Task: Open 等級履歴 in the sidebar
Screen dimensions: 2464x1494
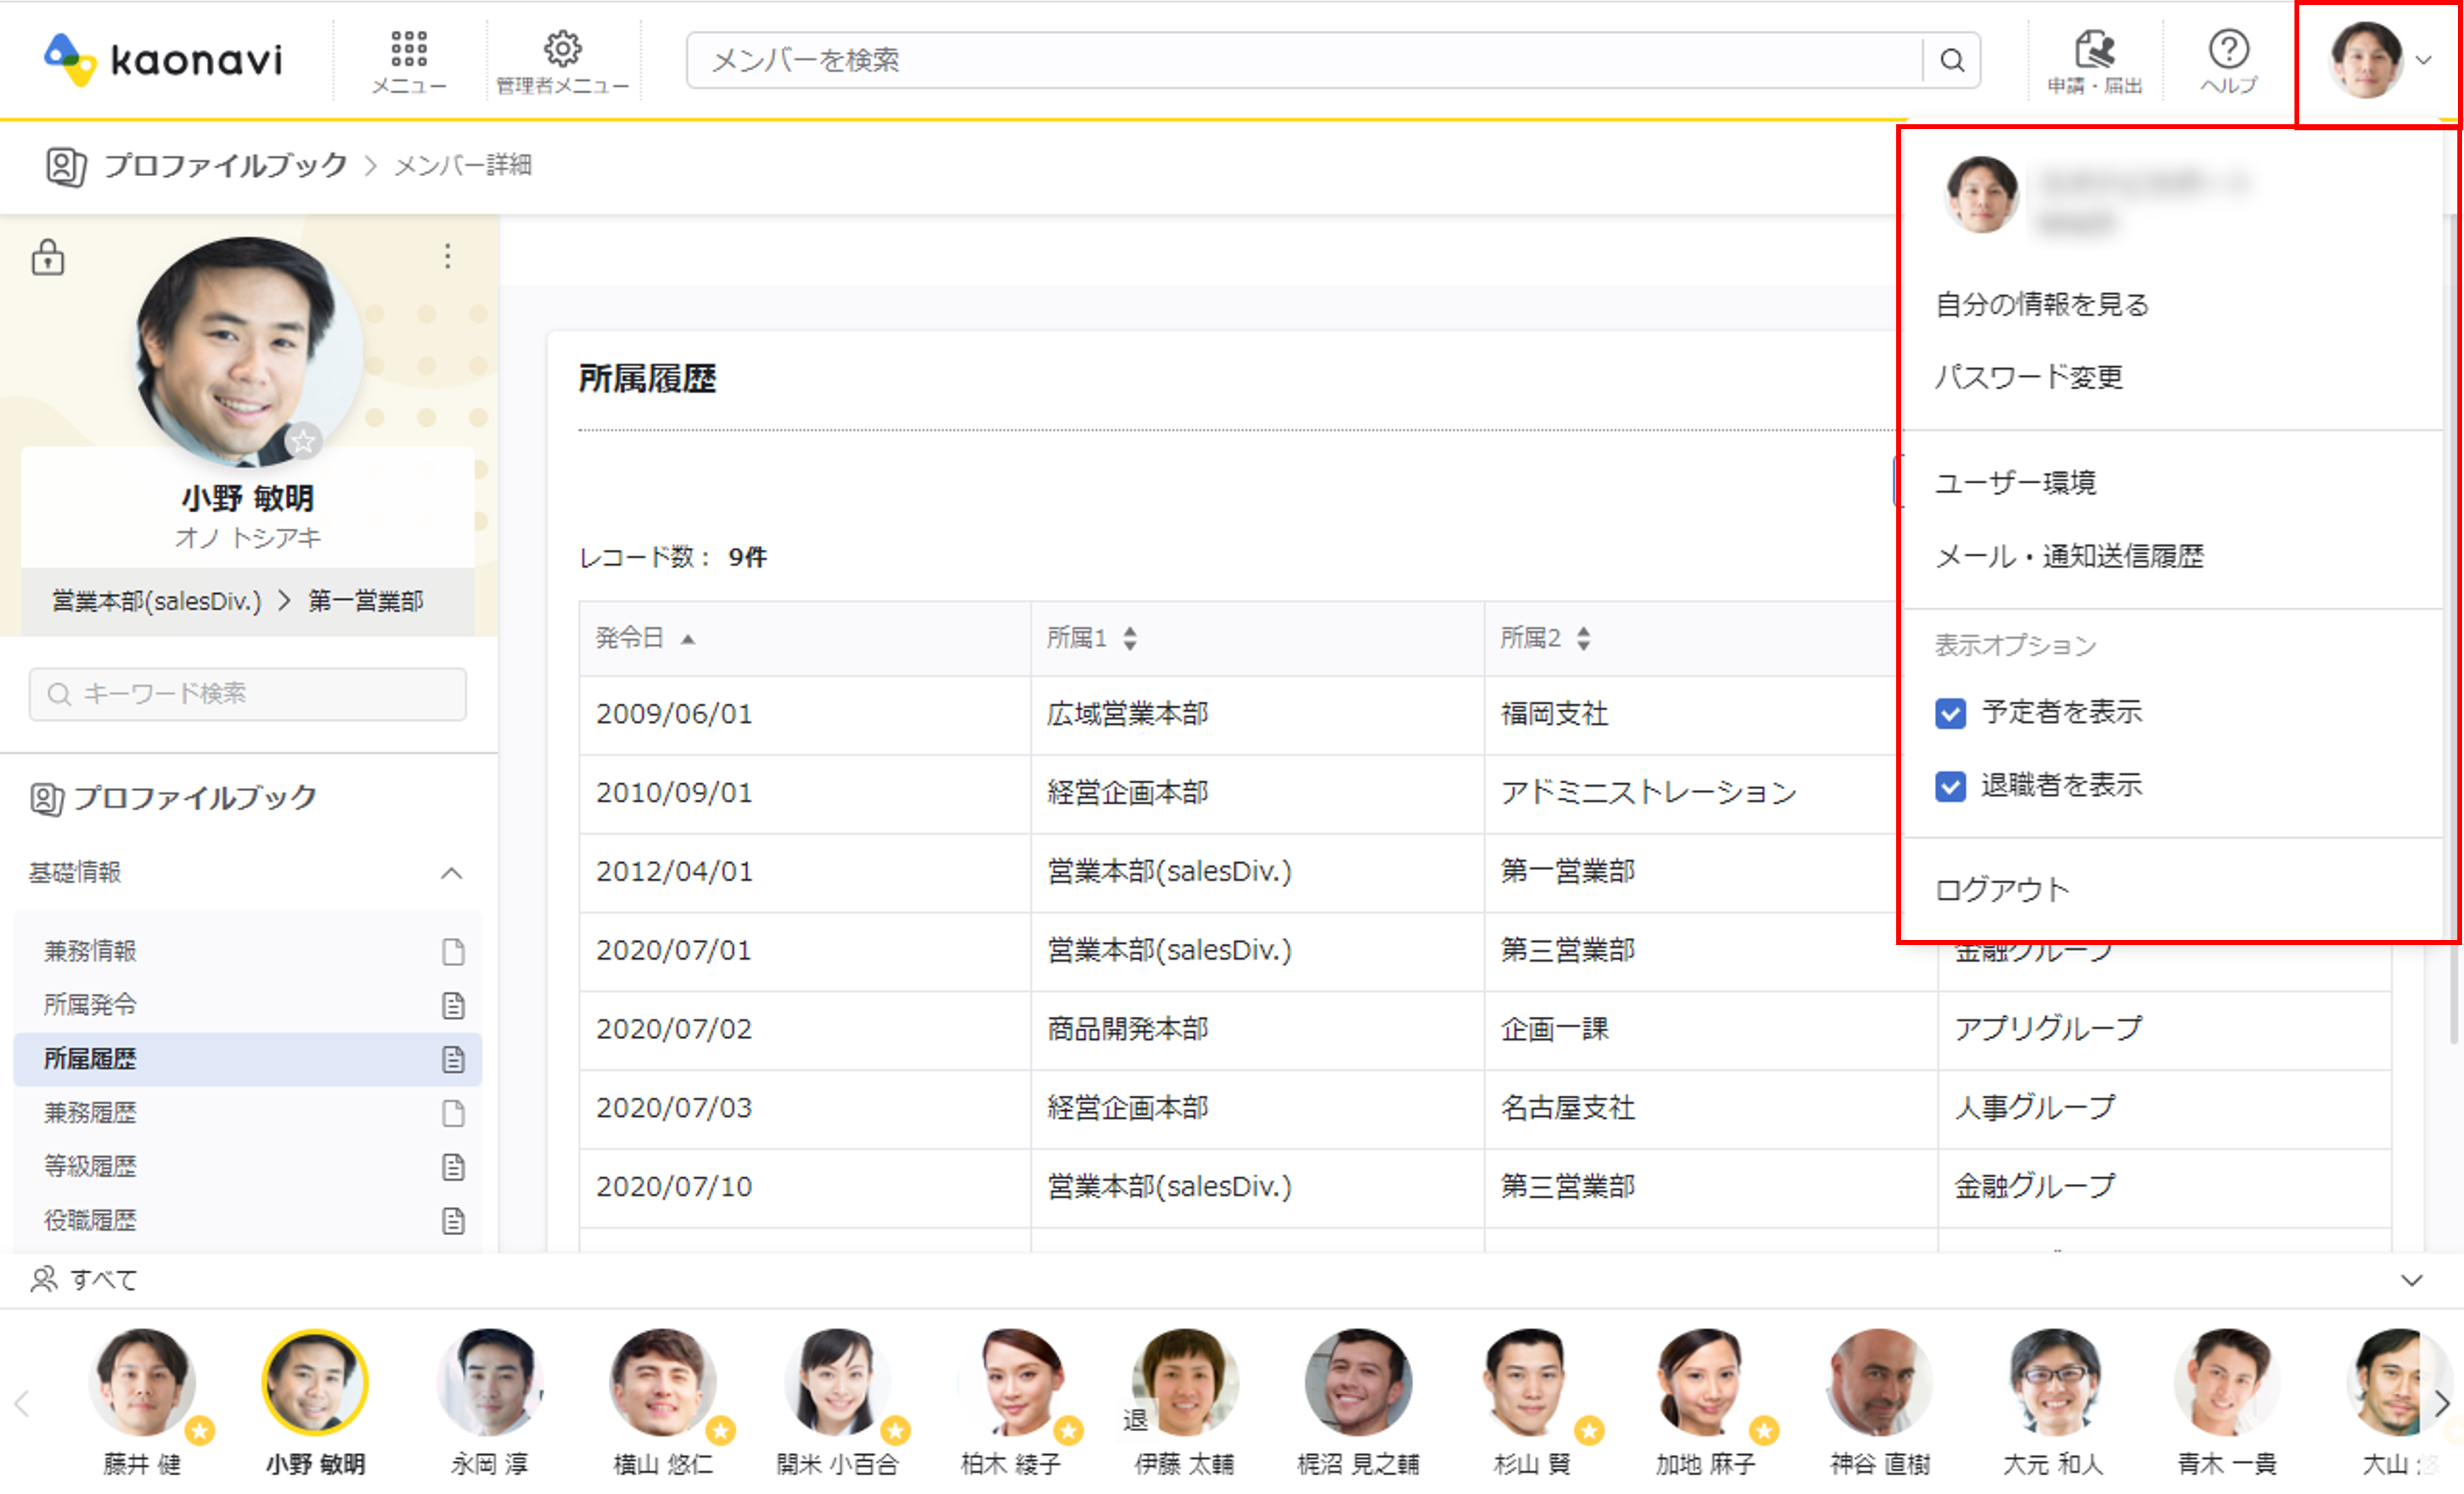Action: (x=90, y=1166)
